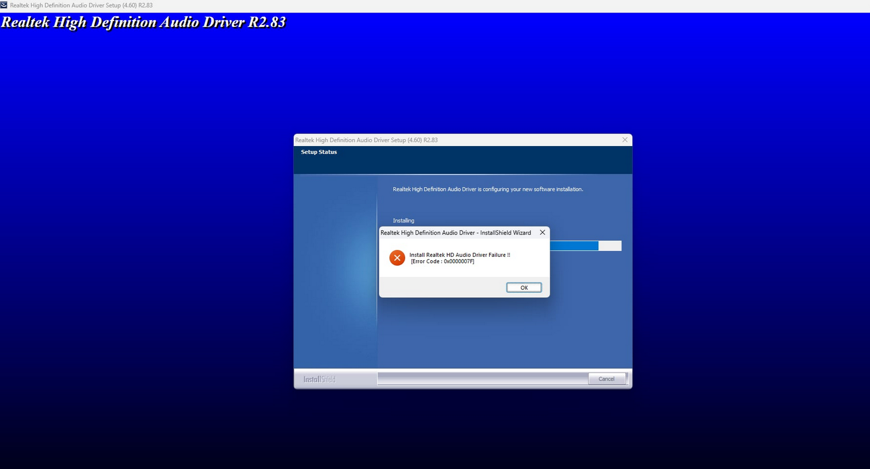The width and height of the screenshot is (870, 469).
Task: Click OK in the failure dialog
Action: point(524,288)
